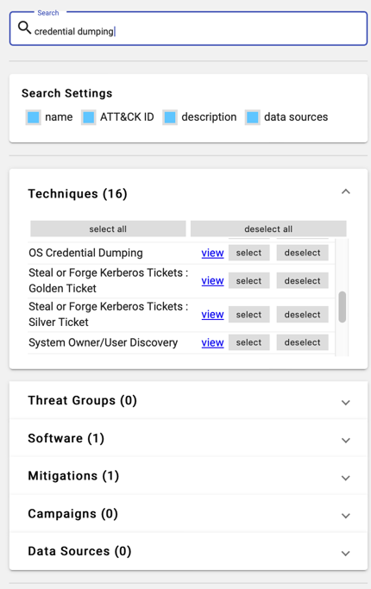
Task: Expand the Campaigns (0) chevron
Action: [x=346, y=516]
